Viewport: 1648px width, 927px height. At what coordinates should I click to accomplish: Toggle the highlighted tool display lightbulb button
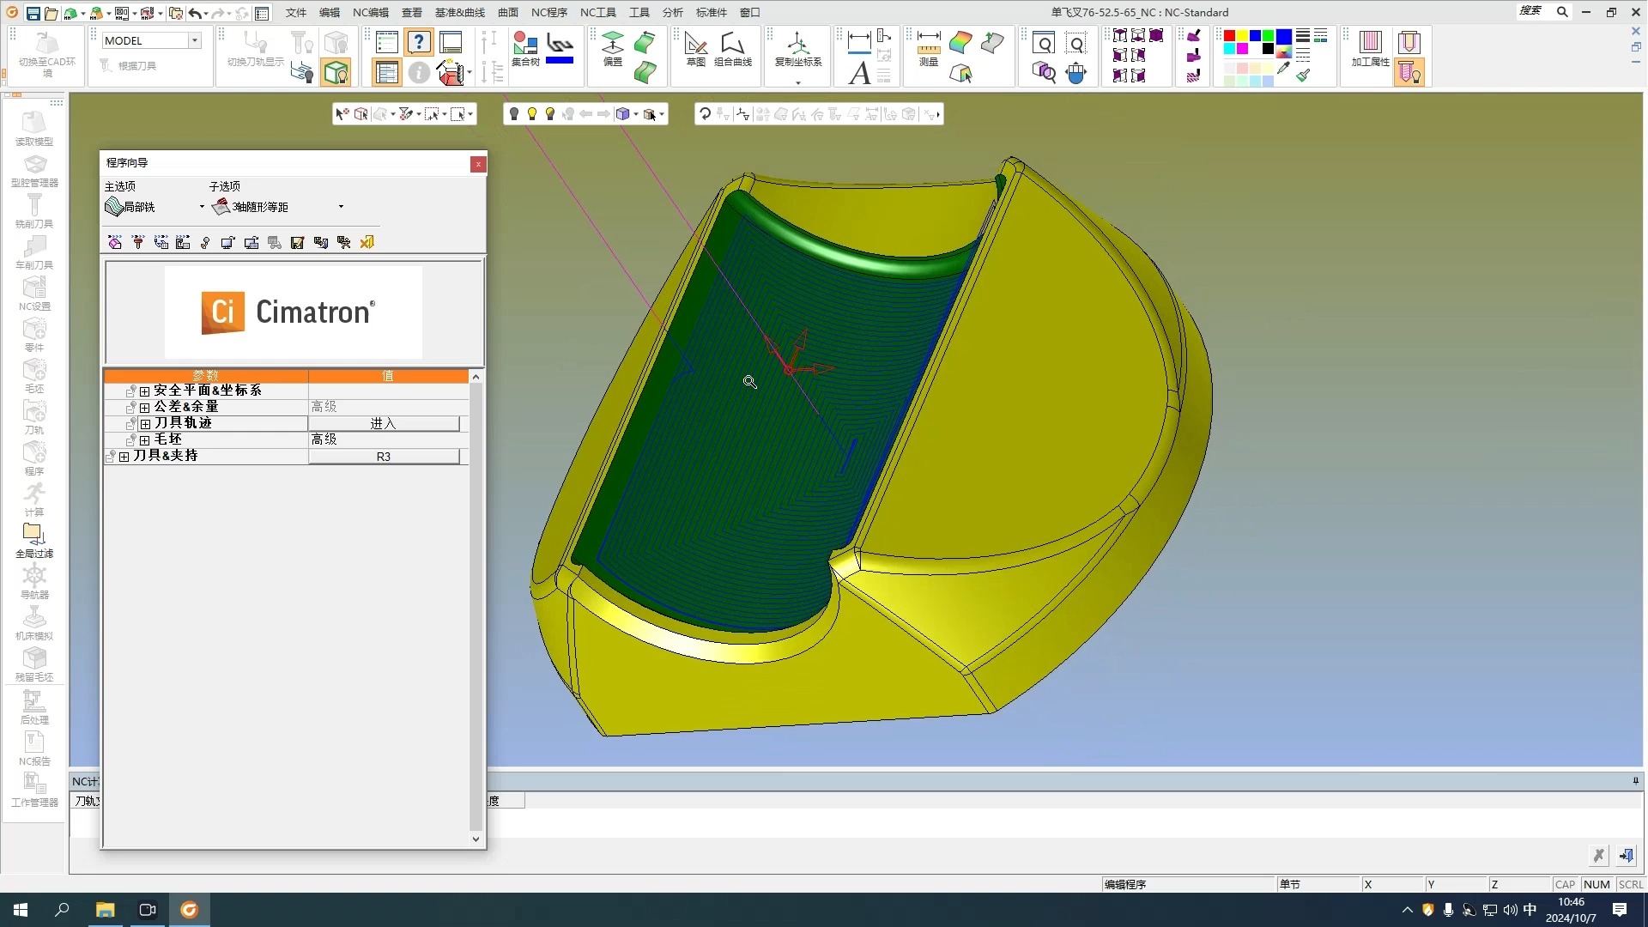click(1409, 73)
